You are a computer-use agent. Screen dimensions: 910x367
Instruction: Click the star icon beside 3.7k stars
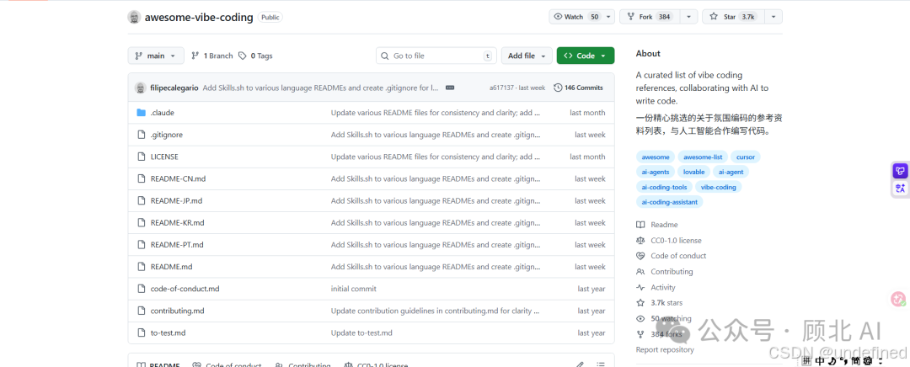(640, 303)
